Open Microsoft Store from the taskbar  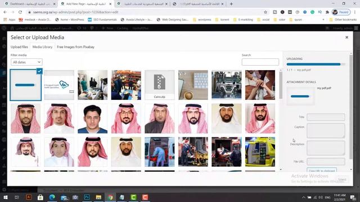pos(40,197)
